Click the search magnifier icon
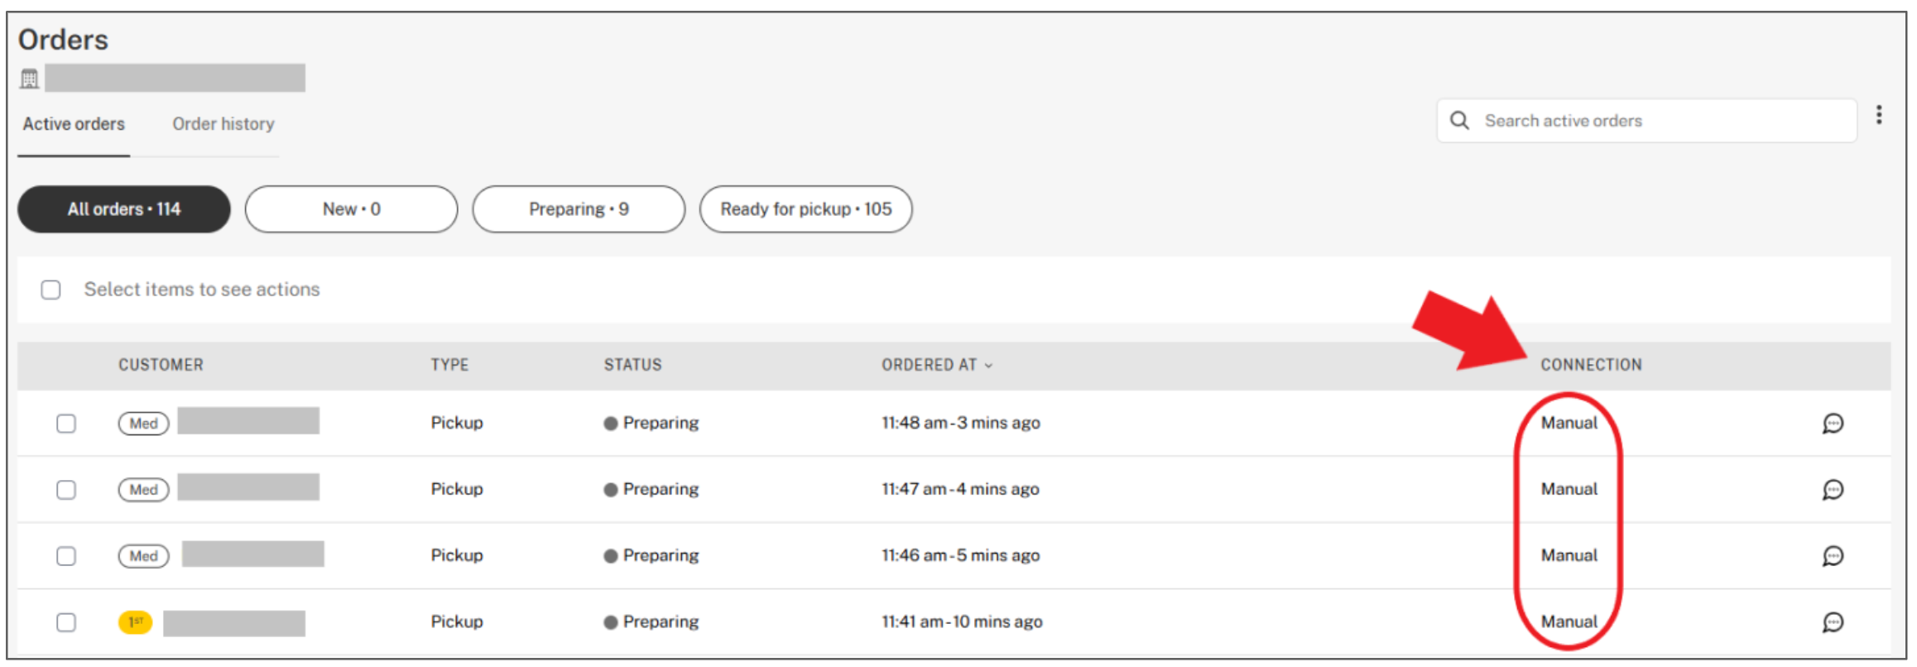 [x=1459, y=121]
